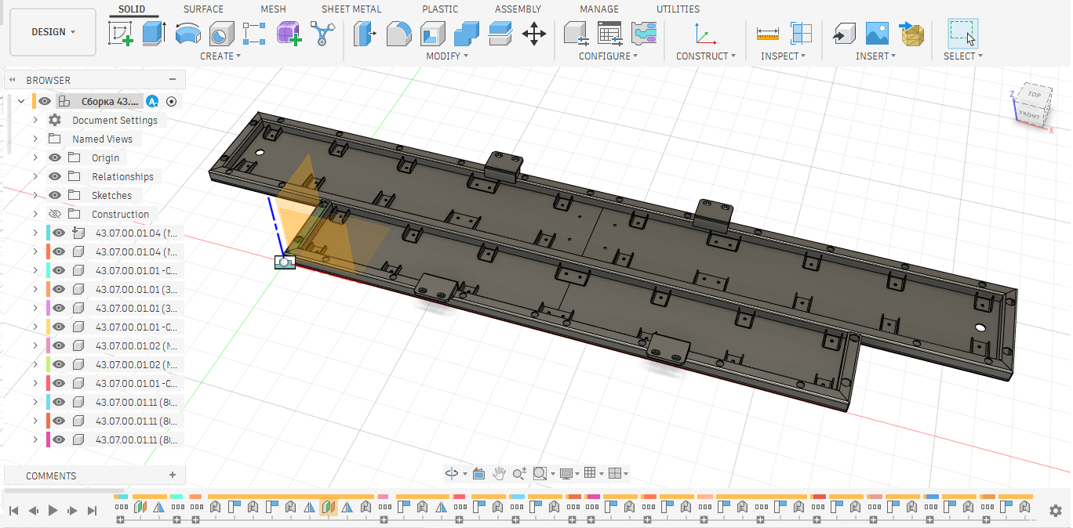This screenshot has height=528, width=1073.
Task: Open timeline settings gear
Action: point(1056,511)
